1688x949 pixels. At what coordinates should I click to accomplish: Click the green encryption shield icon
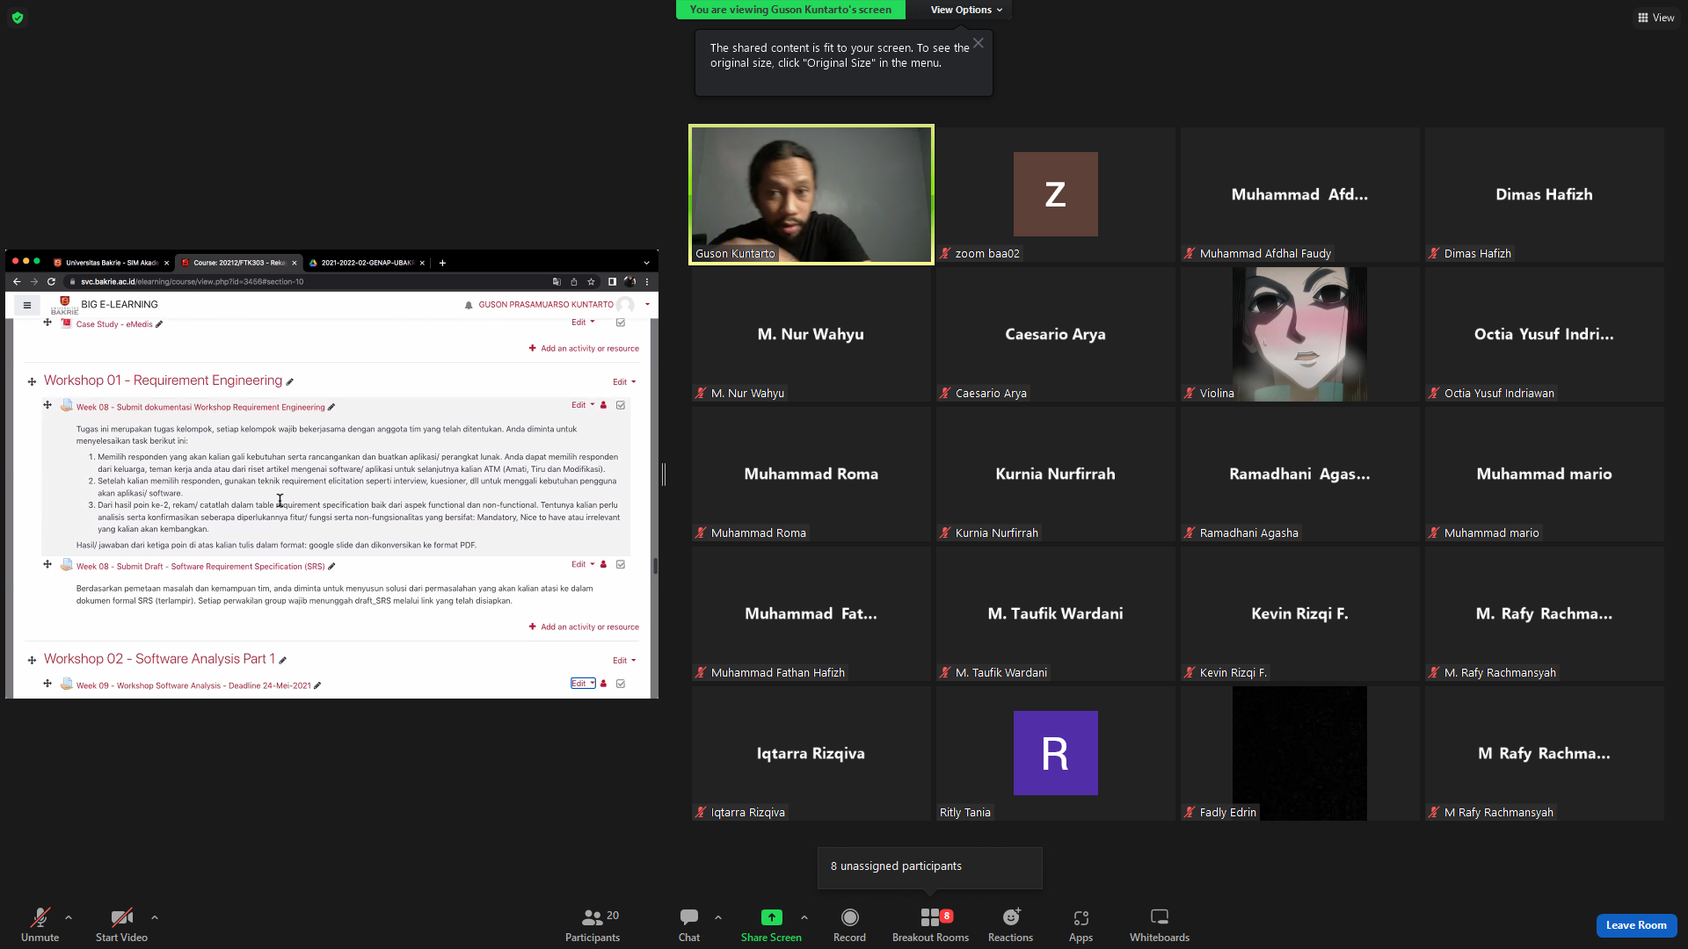(18, 18)
